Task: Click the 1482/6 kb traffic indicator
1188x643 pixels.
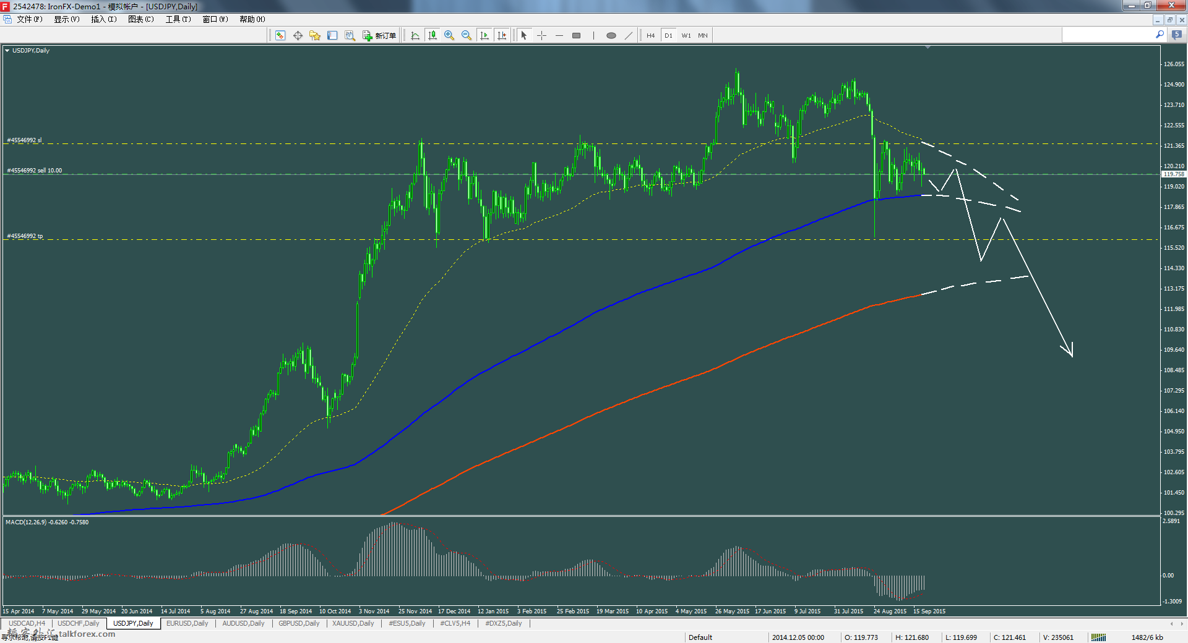Action: (x=1147, y=637)
